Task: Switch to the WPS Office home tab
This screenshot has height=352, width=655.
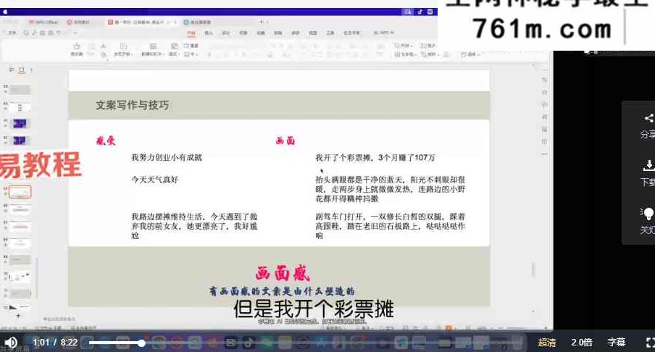Action: (43, 22)
